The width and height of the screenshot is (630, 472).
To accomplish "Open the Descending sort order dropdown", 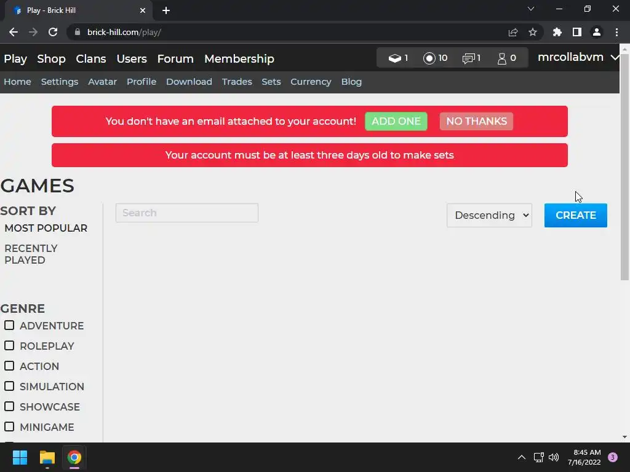I will click(489, 215).
